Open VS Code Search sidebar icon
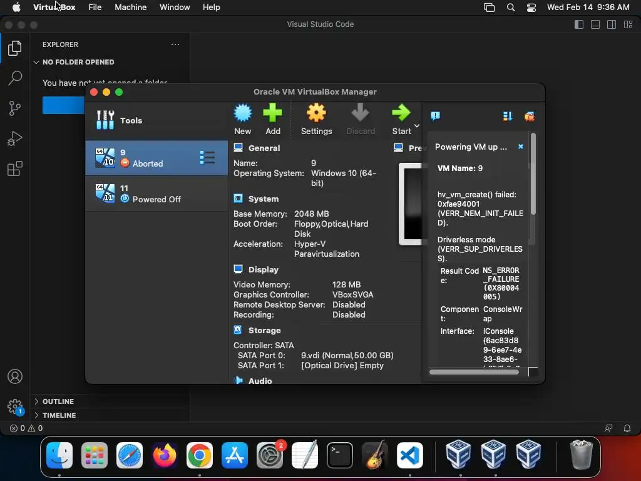Image resolution: width=641 pixels, height=481 pixels. [x=15, y=78]
